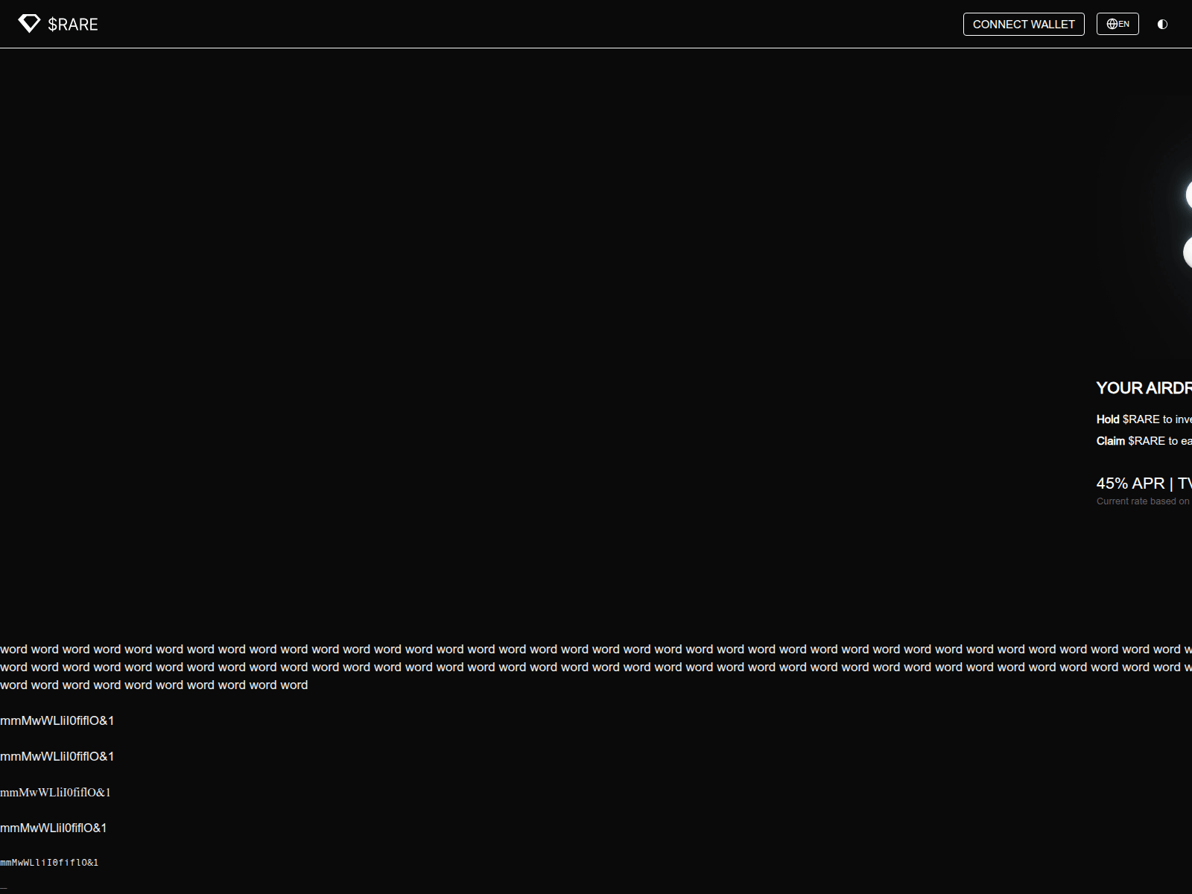Click the second line of repeated 'word' paragraph
Viewport: 1192px width, 894px height.
(596, 667)
